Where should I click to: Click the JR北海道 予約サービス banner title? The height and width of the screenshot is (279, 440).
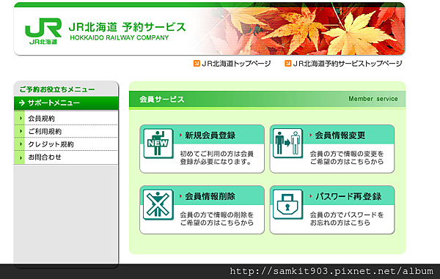(x=127, y=27)
